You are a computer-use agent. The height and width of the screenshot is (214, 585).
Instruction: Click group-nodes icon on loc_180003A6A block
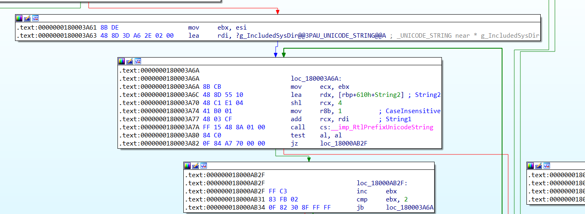click(x=138, y=61)
